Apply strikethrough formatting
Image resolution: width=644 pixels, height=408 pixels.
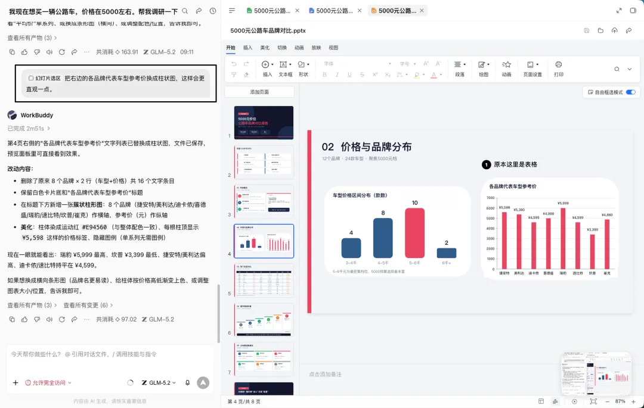[363, 74]
